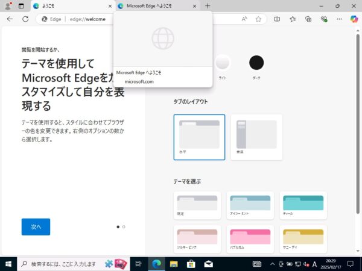Click the 次へ button
Image resolution: width=362 pixels, height=271 pixels.
(36, 227)
